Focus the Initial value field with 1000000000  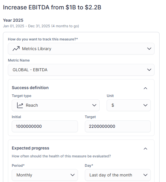[x=45, y=126]
